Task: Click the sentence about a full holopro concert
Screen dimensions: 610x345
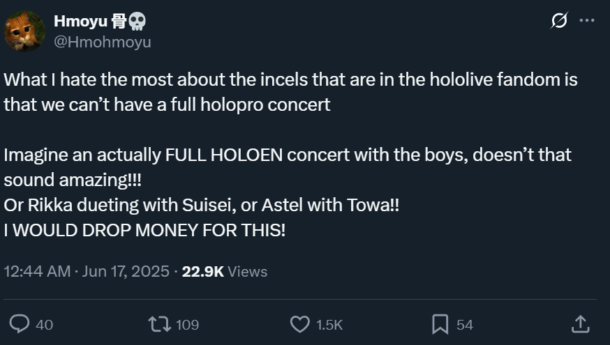Action: pos(168,105)
